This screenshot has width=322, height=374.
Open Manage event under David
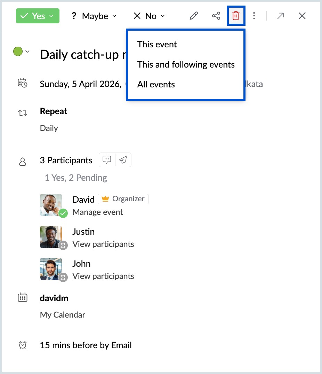coord(98,212)
